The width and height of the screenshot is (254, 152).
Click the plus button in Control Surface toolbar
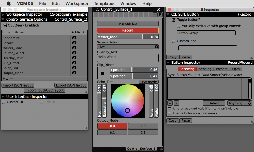pyautogui.click(x=155, y=15)
